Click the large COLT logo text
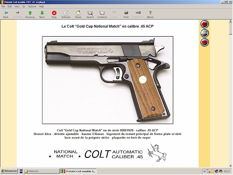This screenshot has height=175, width=233. point(97,154)
